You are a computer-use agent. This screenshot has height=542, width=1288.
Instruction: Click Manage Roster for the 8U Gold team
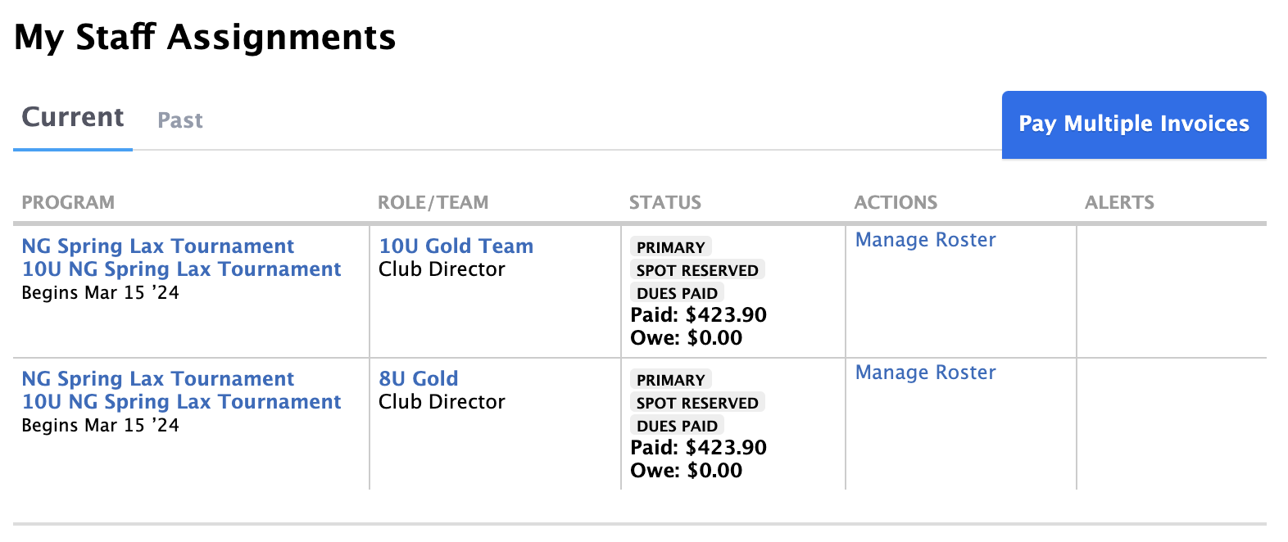click(925, 373)
